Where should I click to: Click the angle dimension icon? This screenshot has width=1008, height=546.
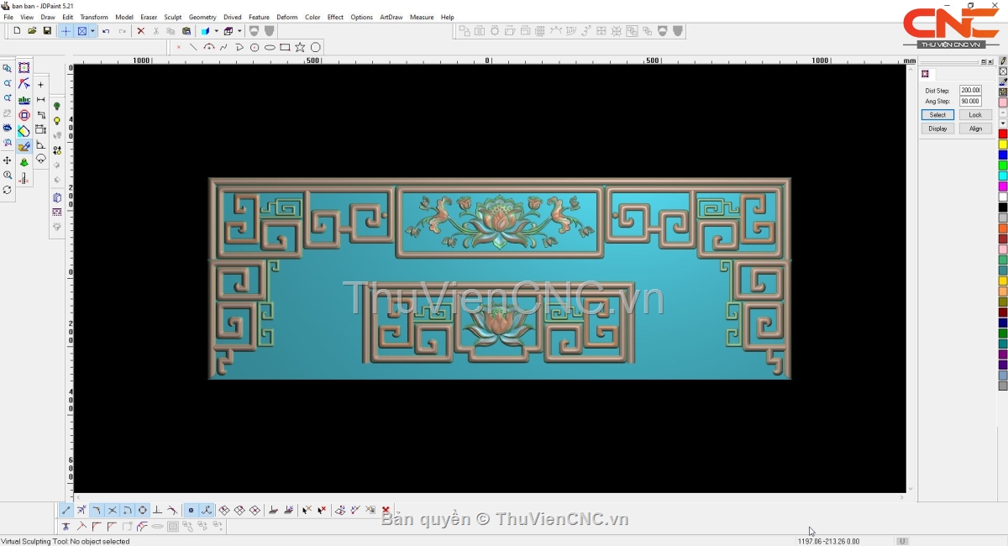coord(40,144)
